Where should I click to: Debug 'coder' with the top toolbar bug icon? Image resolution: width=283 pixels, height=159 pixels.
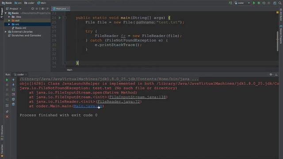[x=259, y=3]
